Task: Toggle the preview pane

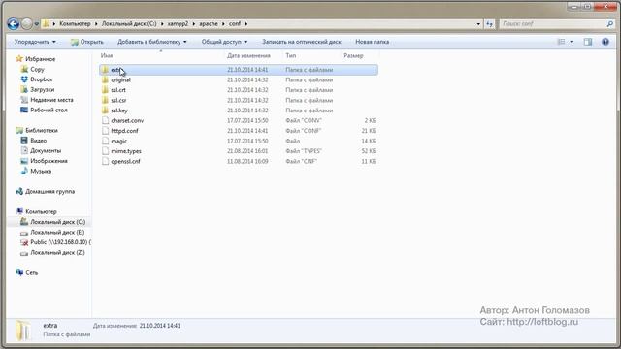Action: pos(588,42)
